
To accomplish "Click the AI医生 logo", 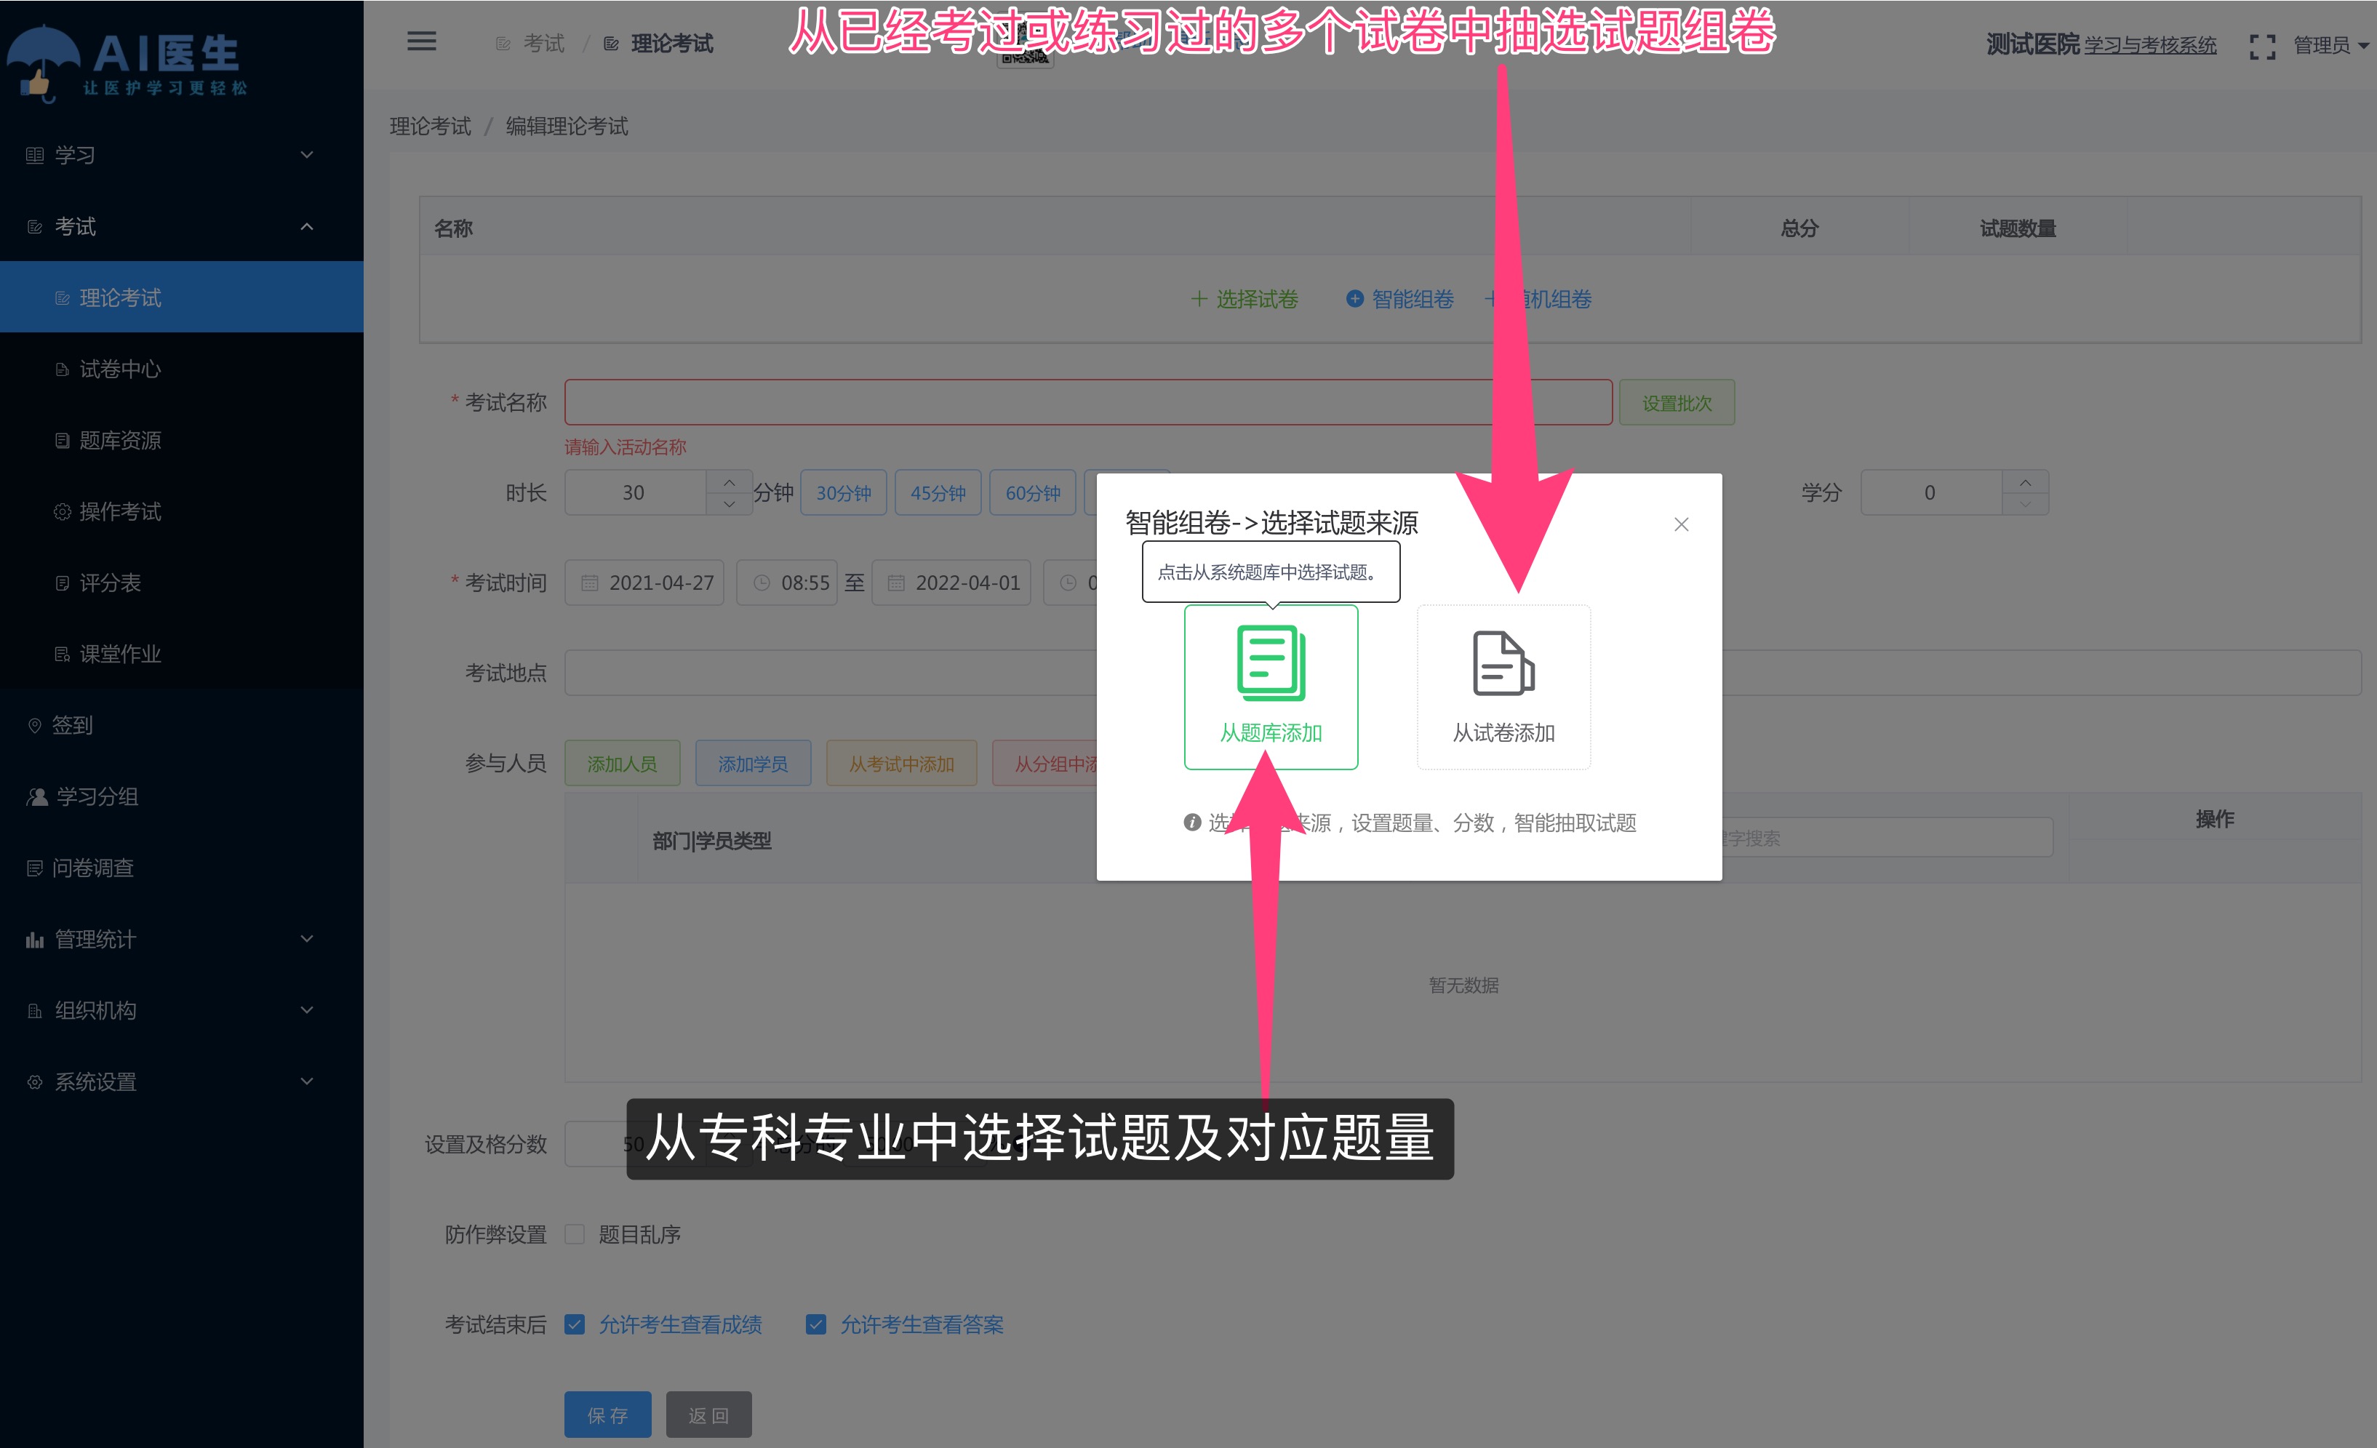I will click(127, 64).
